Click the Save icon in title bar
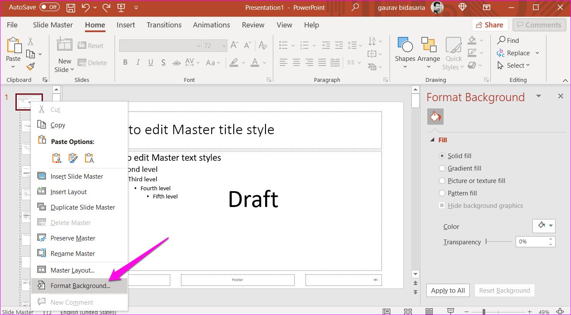The image size is (571, 315). pyautogui.click(x=71, y=7)
